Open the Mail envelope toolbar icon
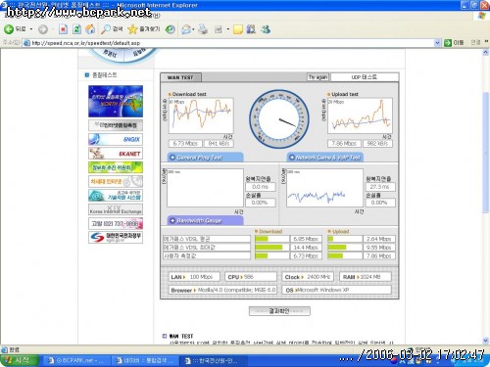Viewport: 490px width, 367px height. coord(186,29)
